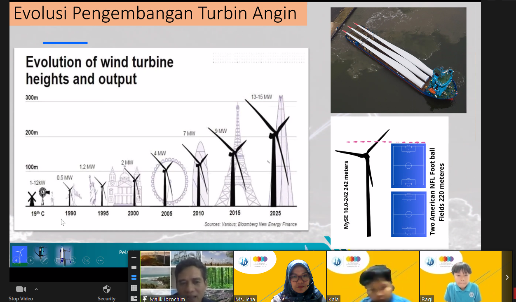516x302 pixels.
Task: Advance to next slide using slideshow arrow
Action: tap(30, 260)
